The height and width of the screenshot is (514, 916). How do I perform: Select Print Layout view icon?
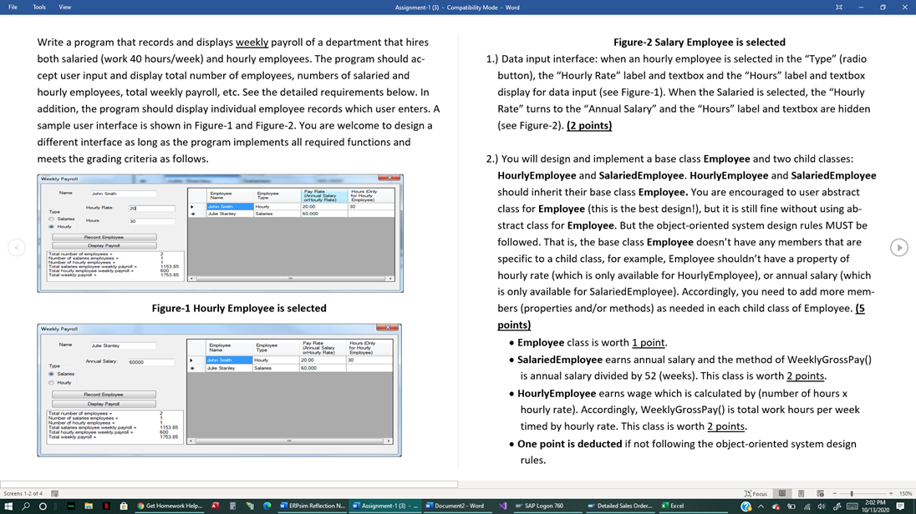click(801, 494)
